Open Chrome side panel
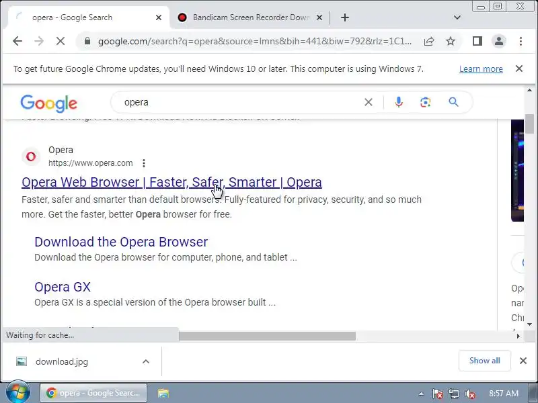 click(477, 41)
